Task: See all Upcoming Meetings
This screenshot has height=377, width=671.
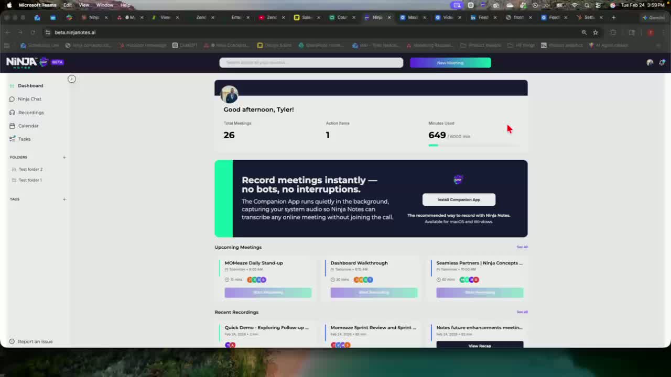Action: click(x=522, y=247)
